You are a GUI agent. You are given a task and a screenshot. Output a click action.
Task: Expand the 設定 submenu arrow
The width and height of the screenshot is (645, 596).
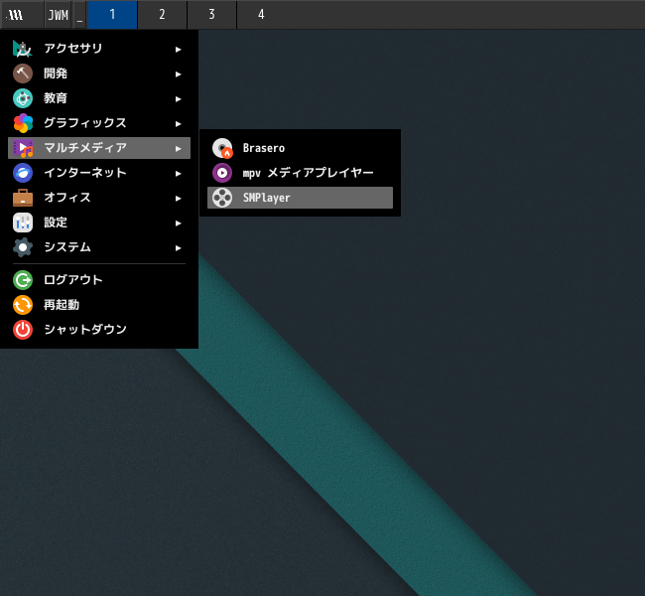178,223
